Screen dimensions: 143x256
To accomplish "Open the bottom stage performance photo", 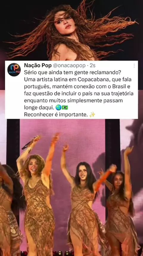I will coord(71,187).
